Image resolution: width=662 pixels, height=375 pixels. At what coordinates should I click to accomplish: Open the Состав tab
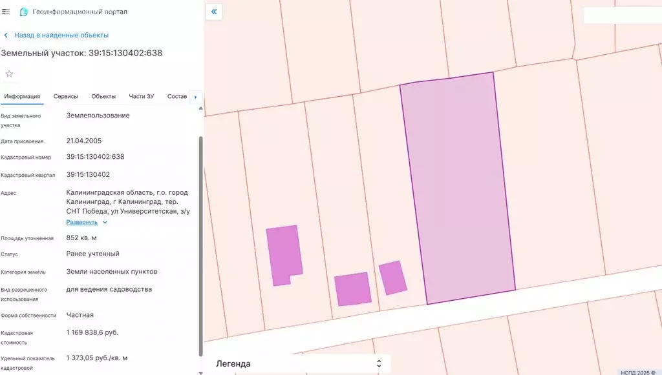(x=176, y=97)
